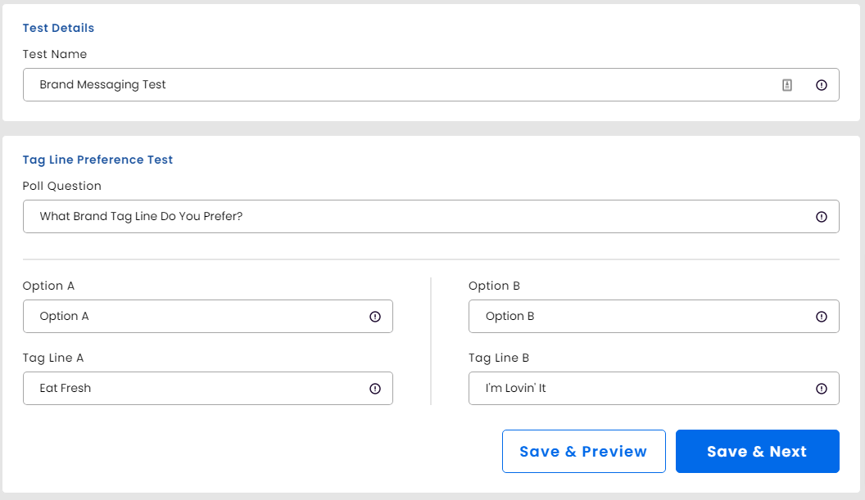865x500 pixels.
Task: Open the Poll Question info tooltip
Action: [x=822, y=216]
